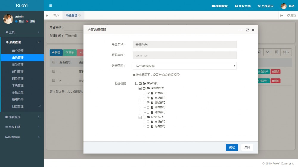Click the table card-view toggle icon
The width and height of the screenshot is (298, 167).
tap(276, 52)
